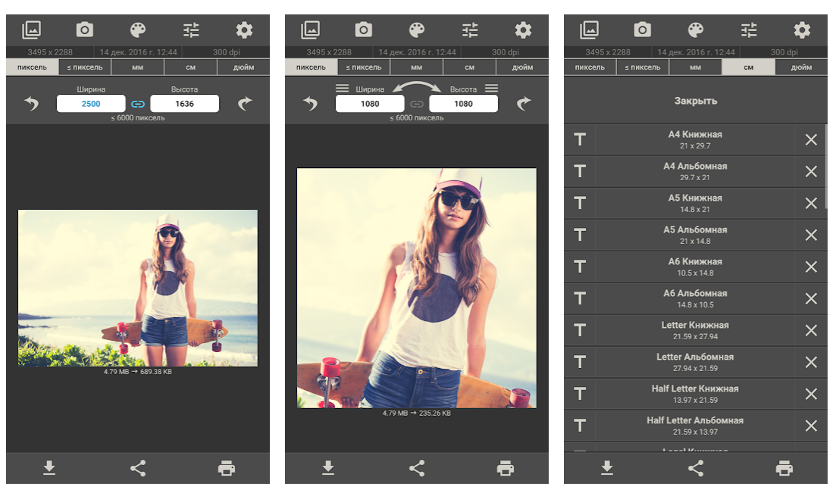Open settings gear in middle screen
The image size is (839, 493).
(523, 30)
